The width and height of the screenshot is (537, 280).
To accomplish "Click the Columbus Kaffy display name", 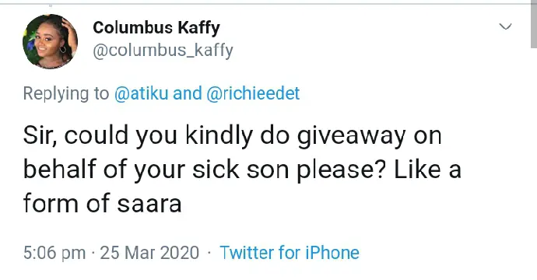I will click(x=156, y=28).
